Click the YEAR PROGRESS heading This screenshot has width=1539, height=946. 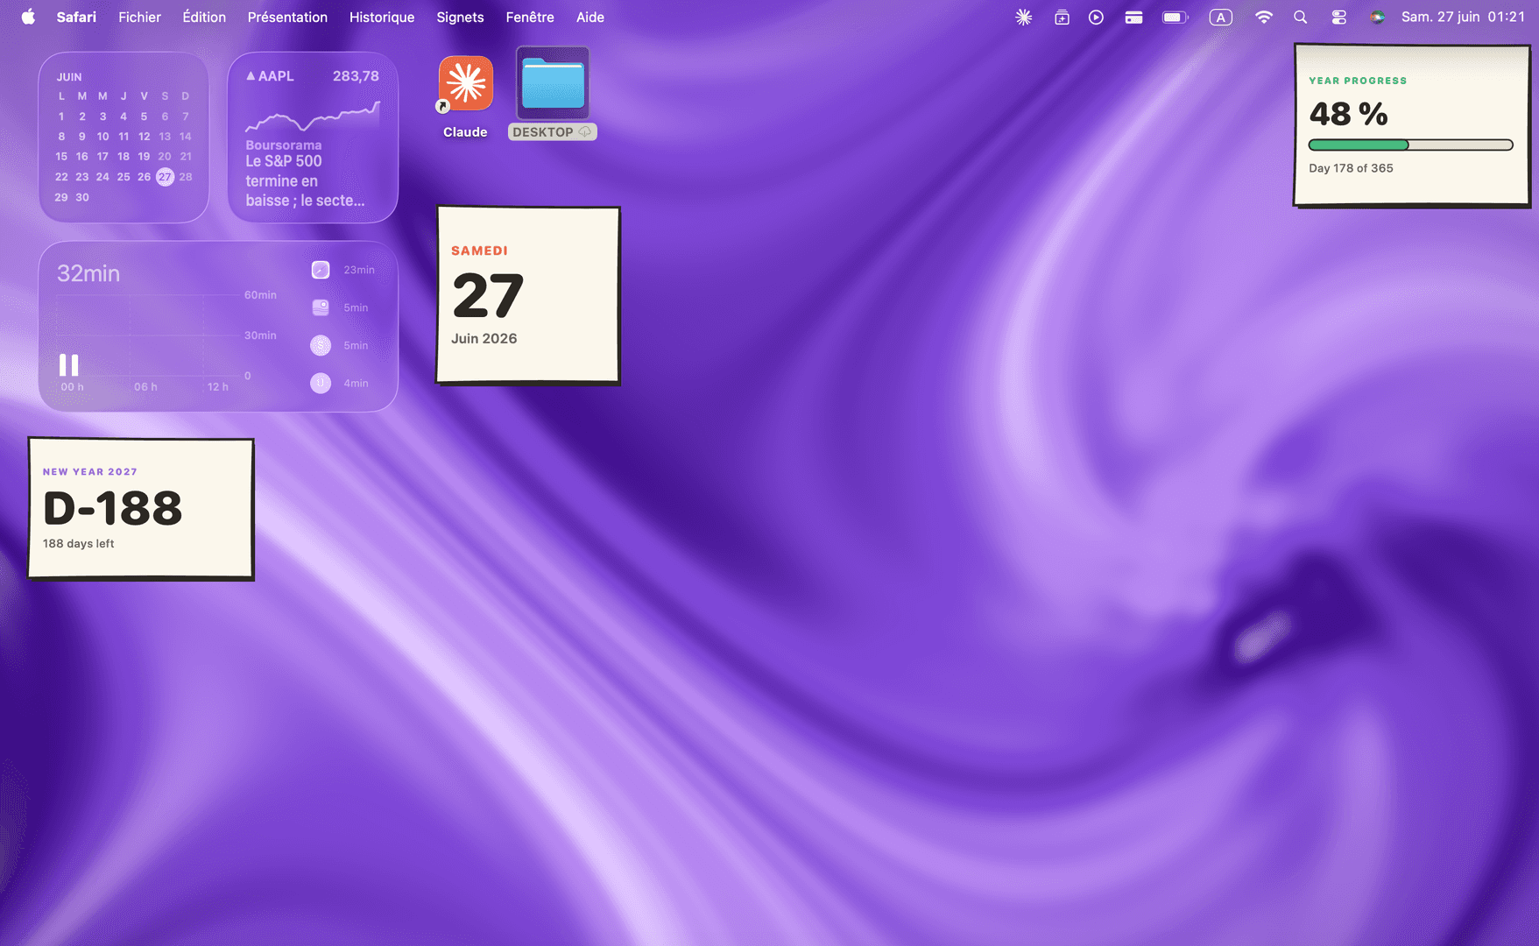pos(1358,81)
